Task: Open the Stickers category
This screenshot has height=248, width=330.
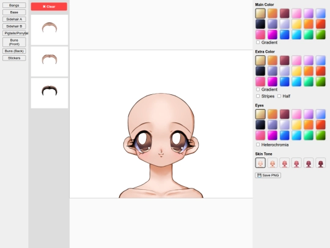Action: [14, 58]
